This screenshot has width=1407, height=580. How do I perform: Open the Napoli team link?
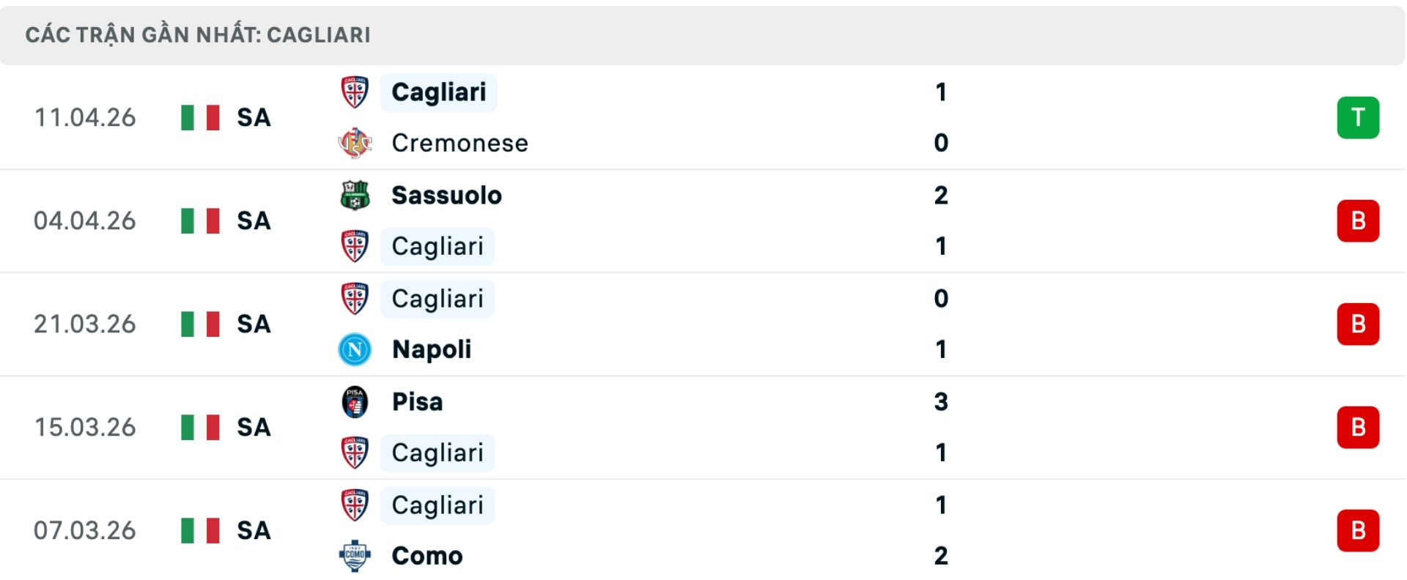click(x=432, y=349)
